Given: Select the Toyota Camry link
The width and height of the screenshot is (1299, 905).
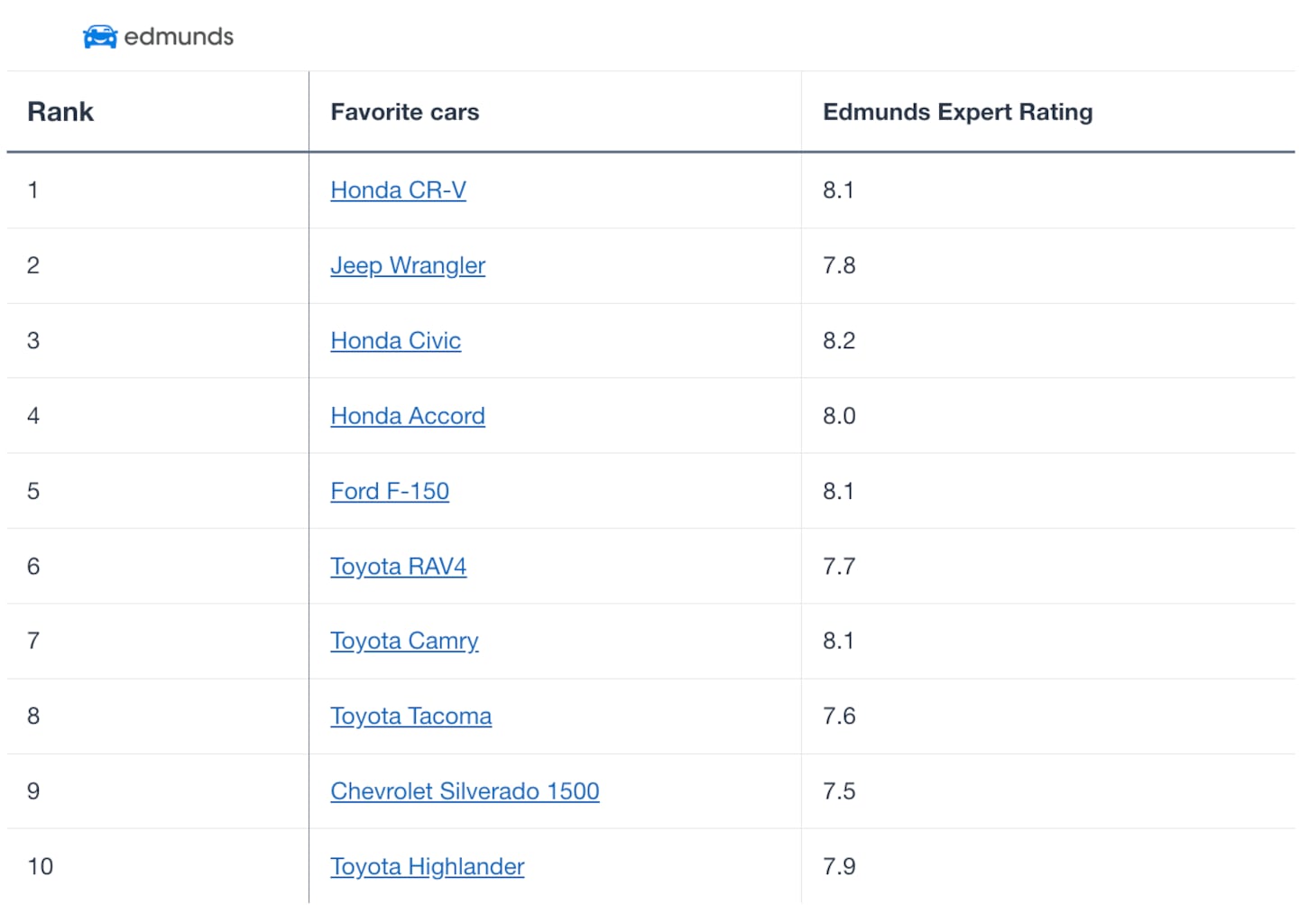Looking at the screenshot, I should (404, 641).
